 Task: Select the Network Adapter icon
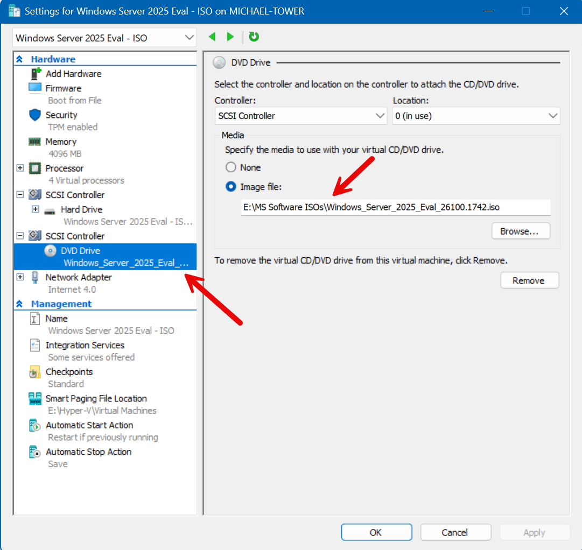(34, 277)
